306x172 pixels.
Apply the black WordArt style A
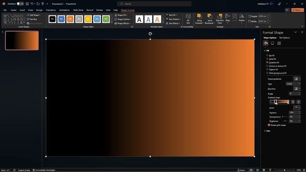point(139,19)
